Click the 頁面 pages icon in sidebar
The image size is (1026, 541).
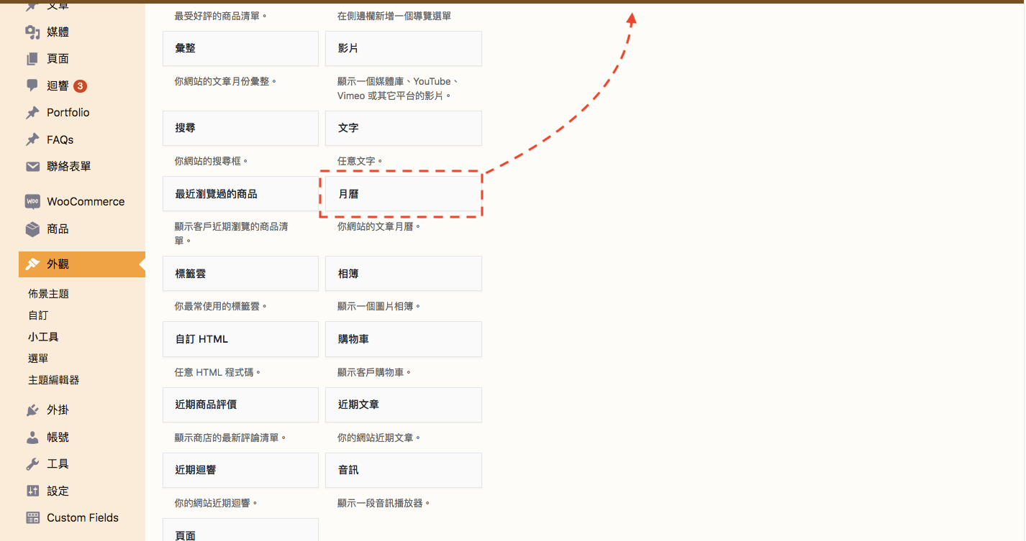32,59
